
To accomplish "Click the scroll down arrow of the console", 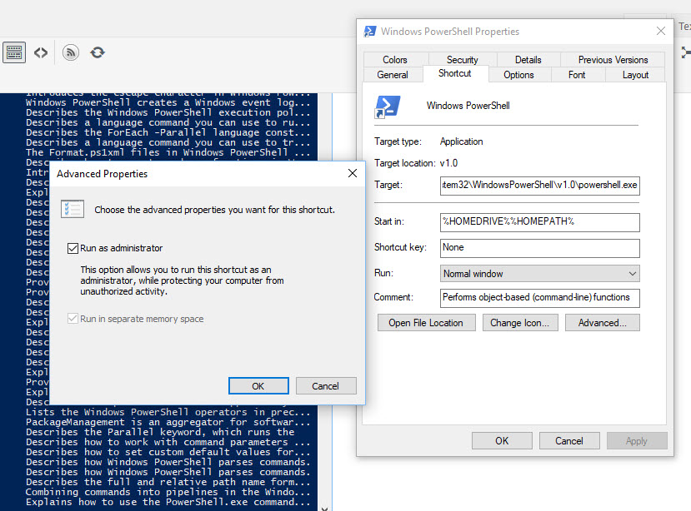I will 324,509.
